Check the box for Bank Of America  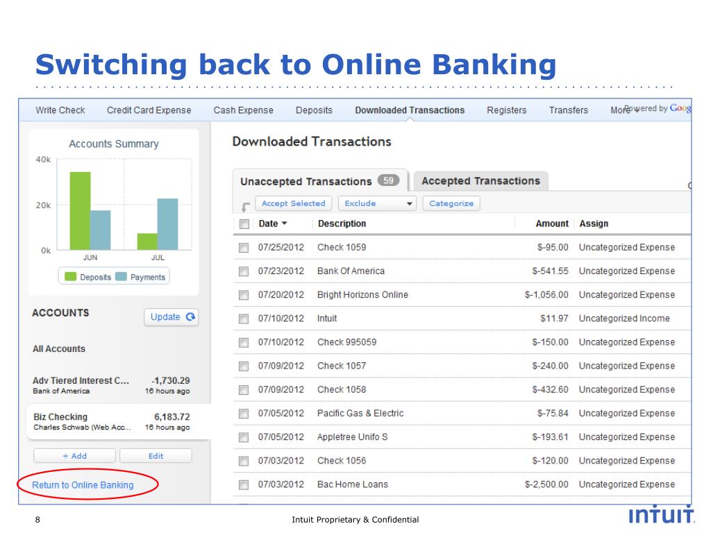point(244,271)
